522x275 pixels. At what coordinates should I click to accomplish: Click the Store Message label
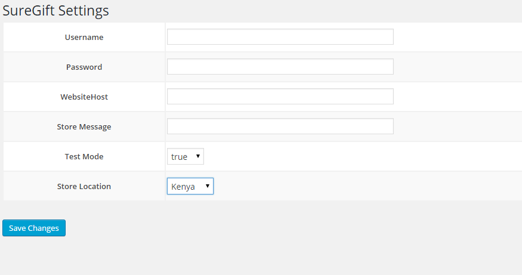pos(84,127)
